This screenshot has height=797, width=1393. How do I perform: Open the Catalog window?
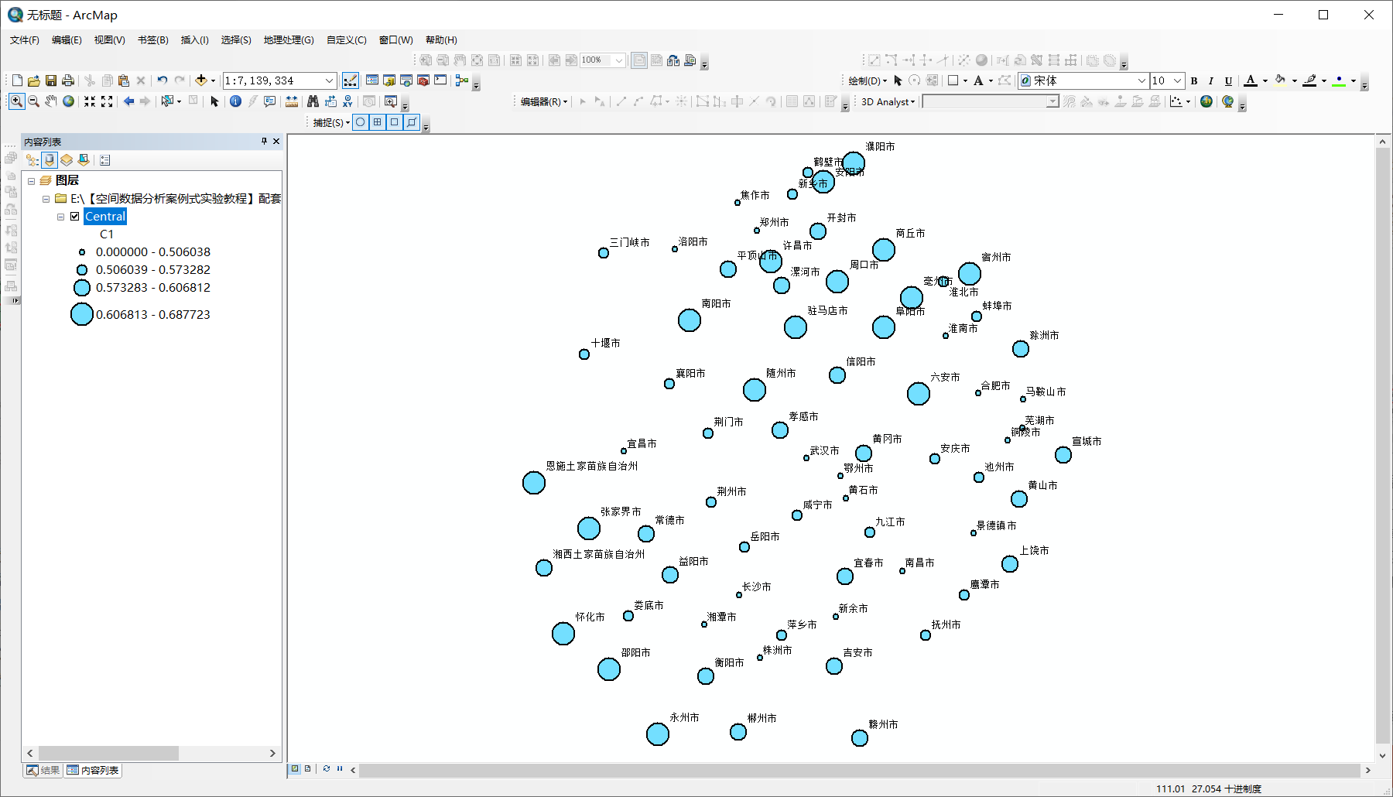click(389, 80)
